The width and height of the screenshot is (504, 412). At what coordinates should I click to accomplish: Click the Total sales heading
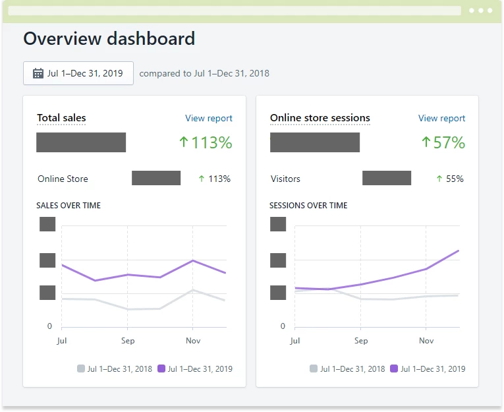click(x=61, y=118)
